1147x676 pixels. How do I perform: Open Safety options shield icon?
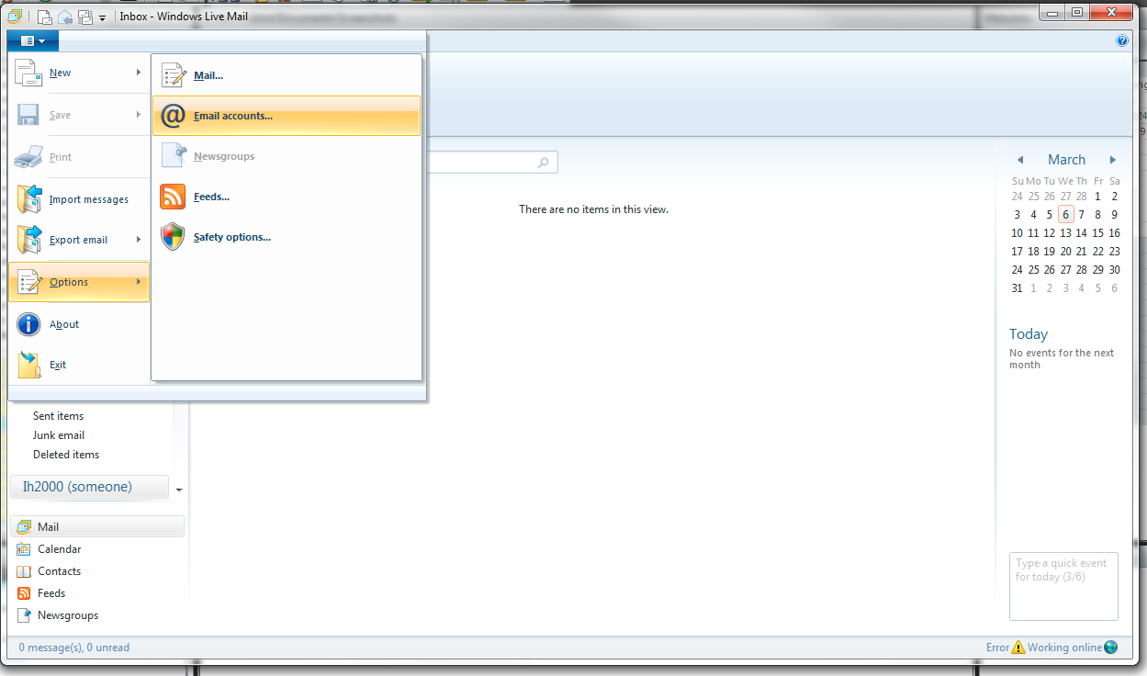pyautogui.click(x=173, y=237)
